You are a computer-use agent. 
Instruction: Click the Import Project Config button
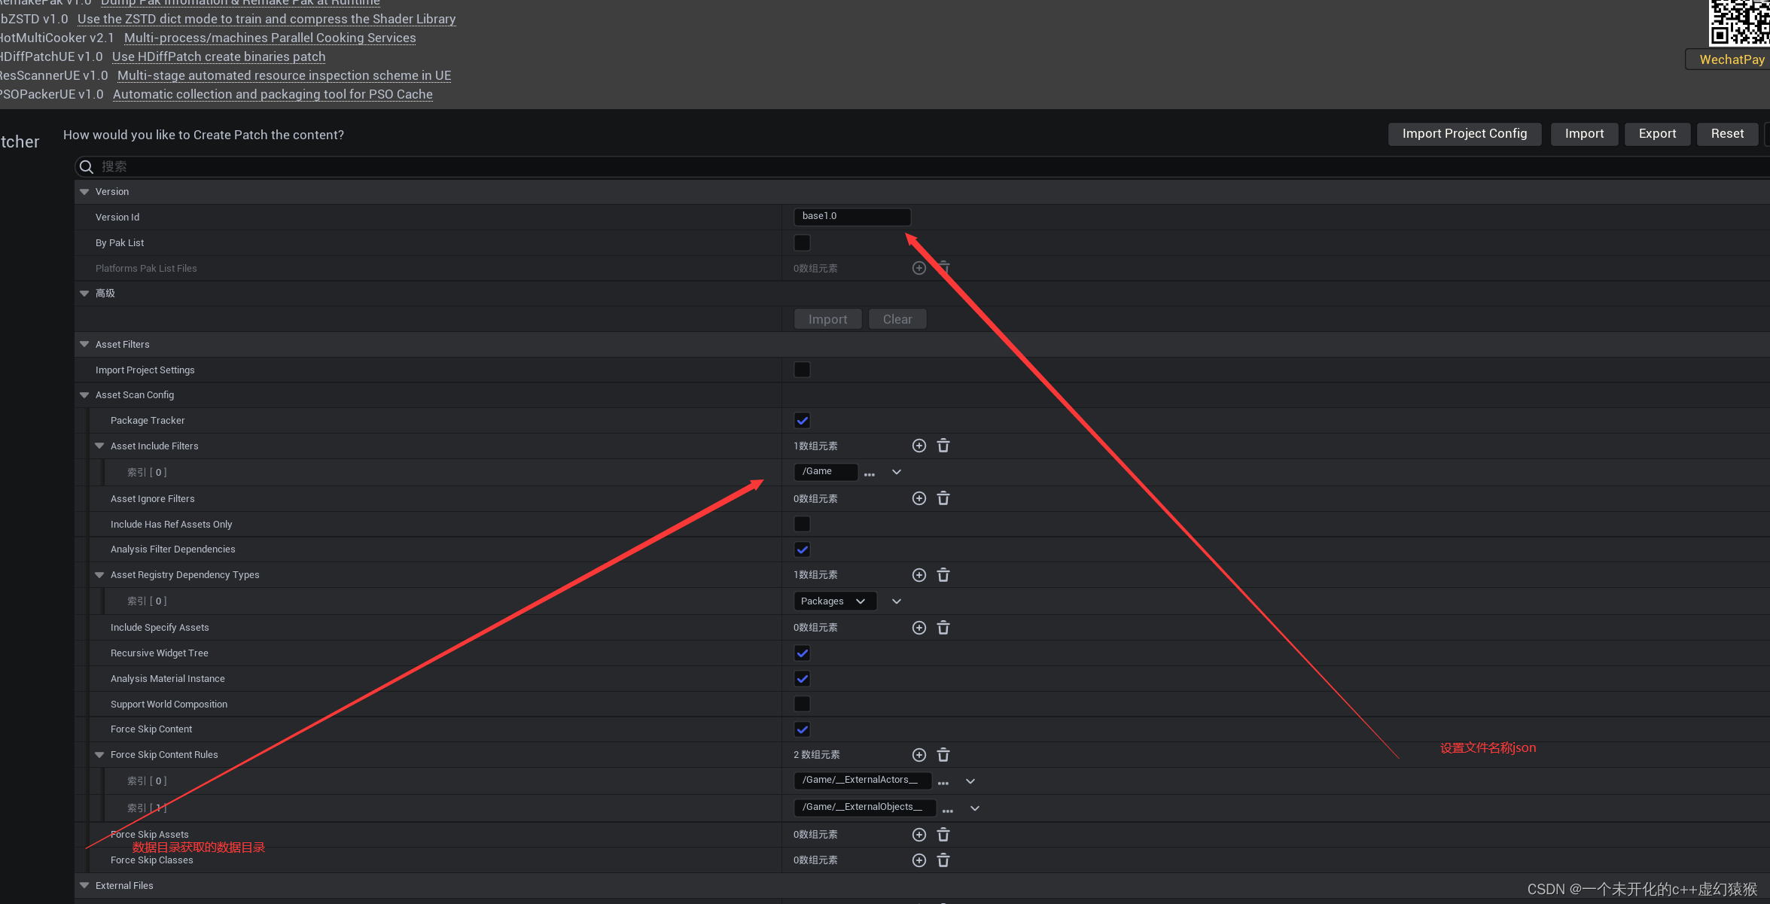[x=1464, y=134]
